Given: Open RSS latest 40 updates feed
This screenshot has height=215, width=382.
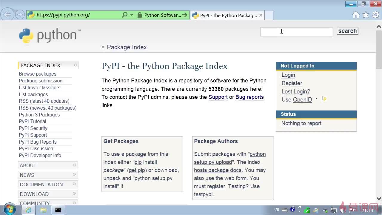Looking at the screenshot, I should point(44,101).
